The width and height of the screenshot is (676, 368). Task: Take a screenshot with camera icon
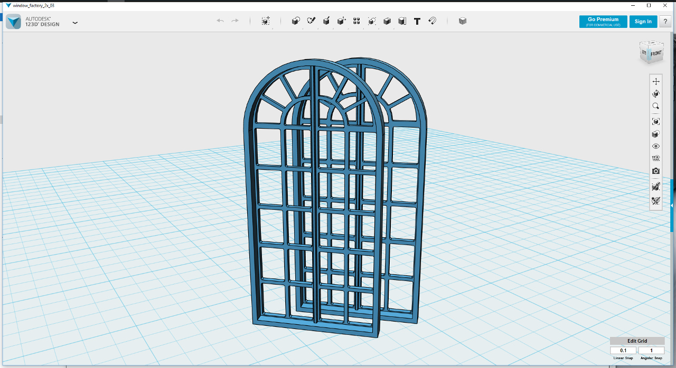[x=656, y=171]
